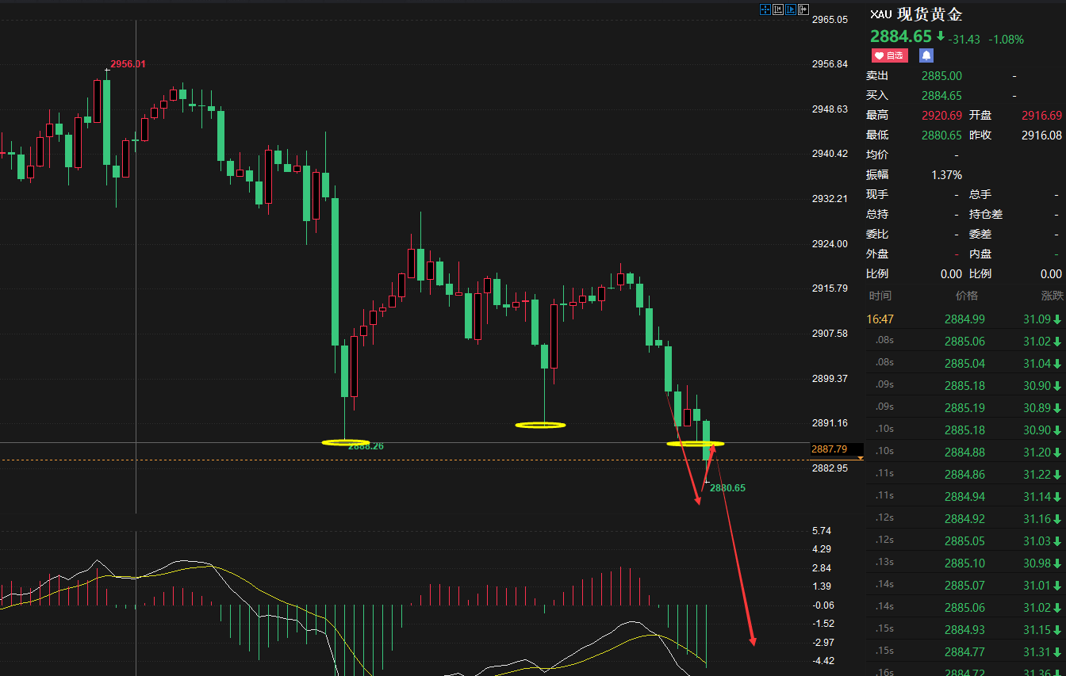Viewport: 1066px width, 676px height.
Task: Click the 现货黄金 instrument title
Action: coord(930,14)
